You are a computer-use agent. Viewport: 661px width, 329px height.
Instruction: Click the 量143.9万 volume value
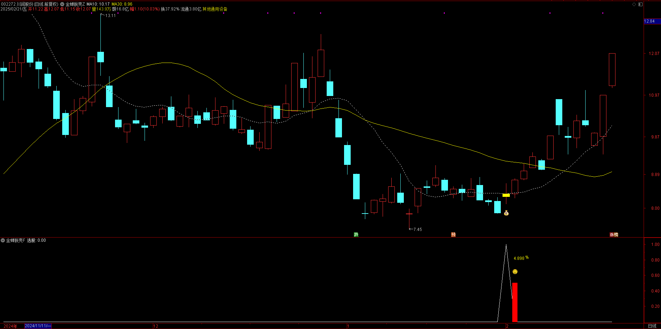(101, 9)
